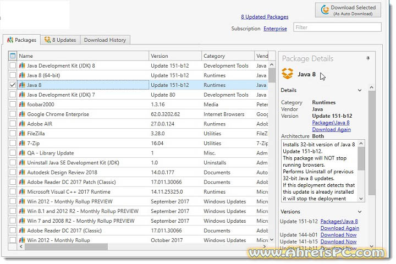The height and width of the screenshot is (264, 396).
Task: Click the orange boxes icon in Package Details
Action: 288,74
